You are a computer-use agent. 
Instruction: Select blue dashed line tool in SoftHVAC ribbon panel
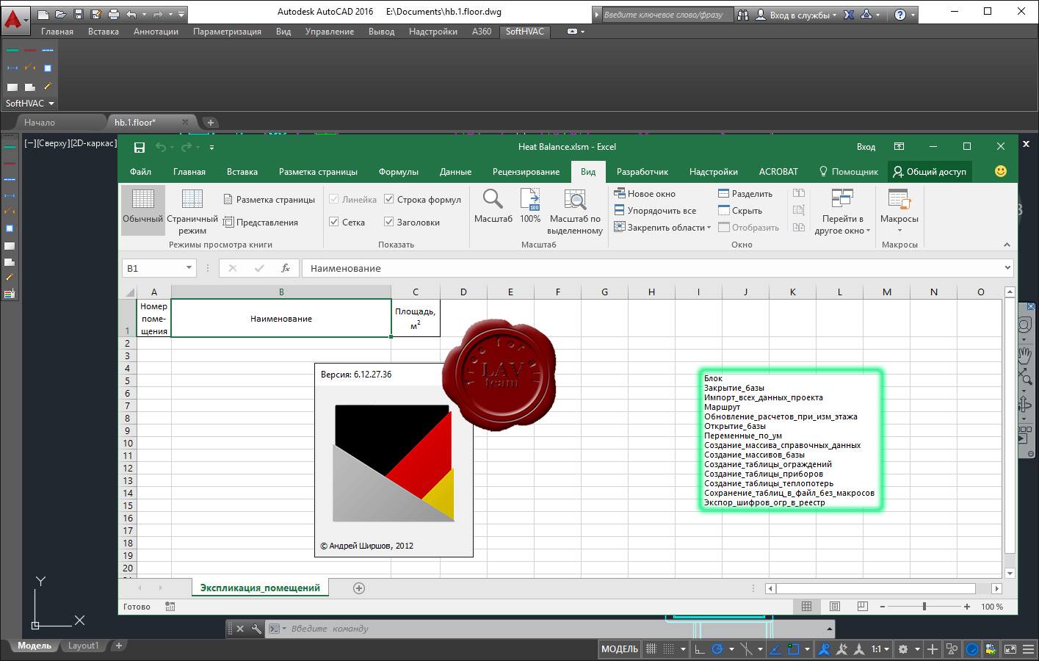coord(48,50)
